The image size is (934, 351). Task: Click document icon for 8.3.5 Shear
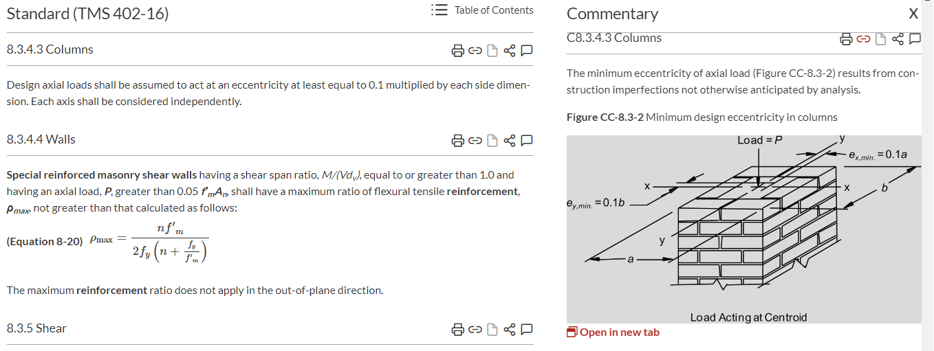[492, 330]
